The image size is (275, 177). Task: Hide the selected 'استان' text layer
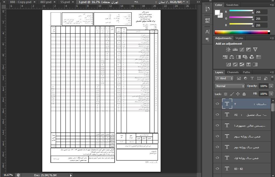click(x=217, y=104)
